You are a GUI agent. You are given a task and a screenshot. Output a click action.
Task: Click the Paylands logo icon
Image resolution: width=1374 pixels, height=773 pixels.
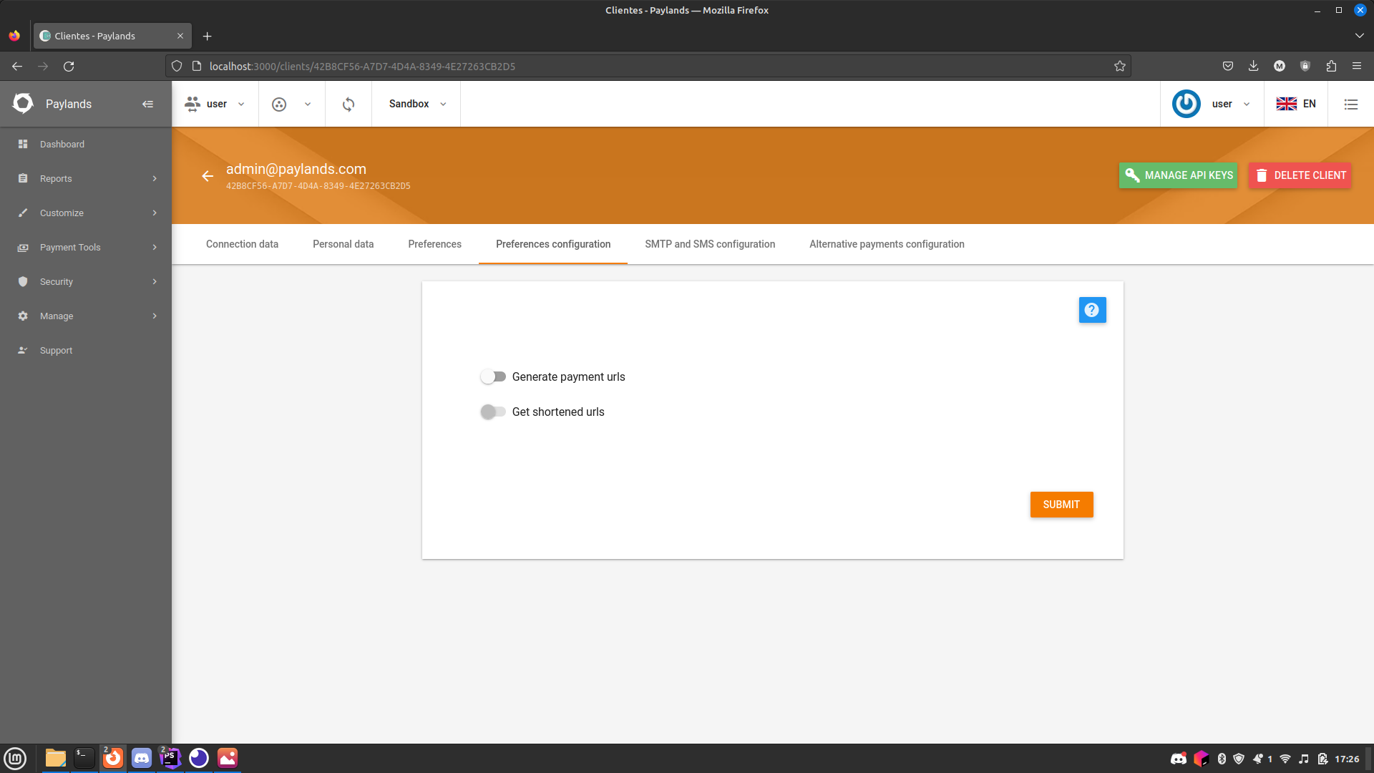tap(23, 104)
